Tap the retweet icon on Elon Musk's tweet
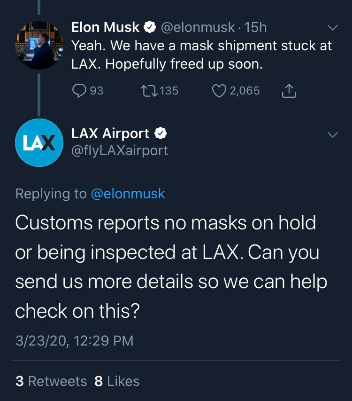The image size is (352, 401). (148, 91)
